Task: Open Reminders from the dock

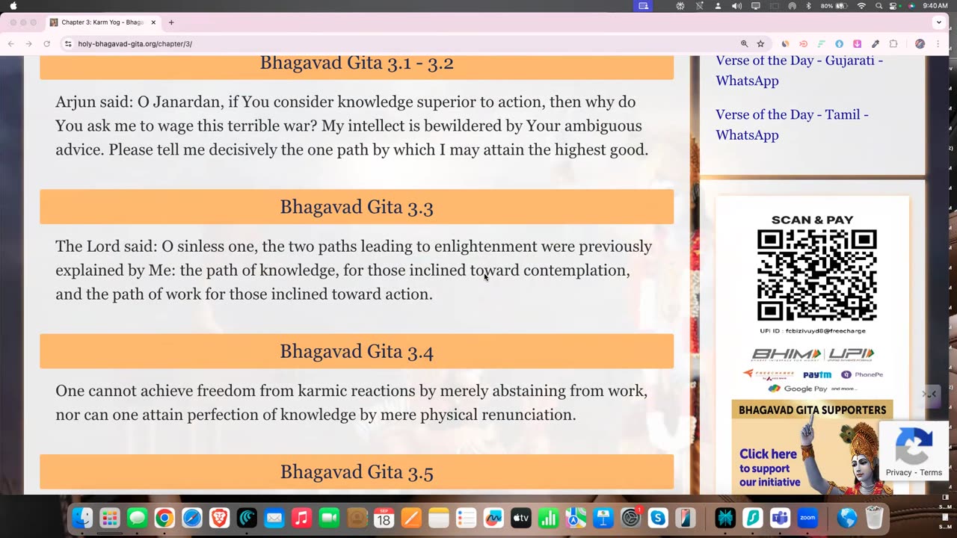Action: (x=466, y=518)
